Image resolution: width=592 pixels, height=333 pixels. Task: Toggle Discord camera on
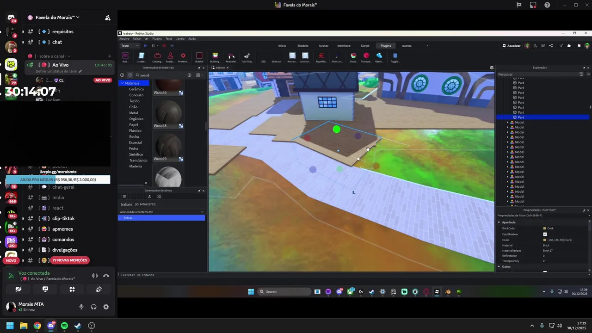coord(18,289)
